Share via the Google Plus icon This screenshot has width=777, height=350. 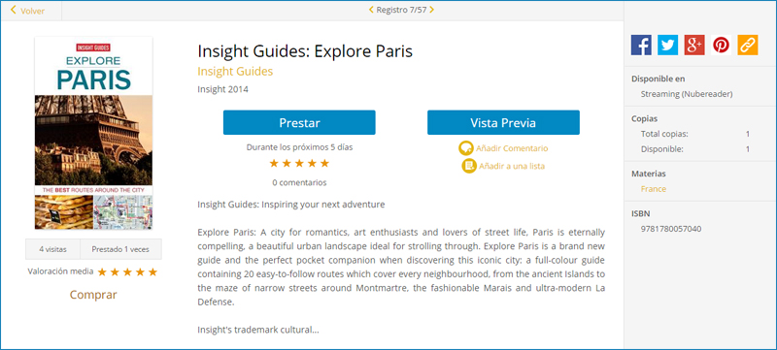coord(694,45)
